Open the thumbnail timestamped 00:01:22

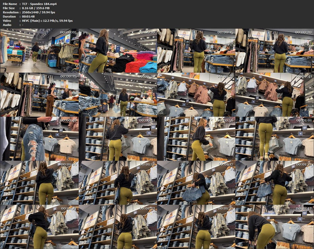coord(274,183)
